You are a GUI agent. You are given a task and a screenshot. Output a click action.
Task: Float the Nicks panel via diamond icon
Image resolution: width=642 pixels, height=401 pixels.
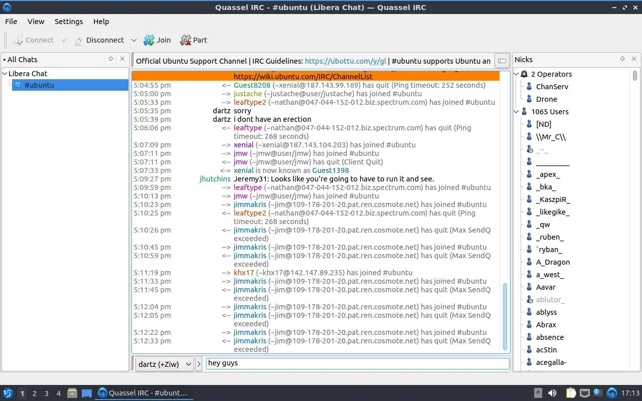click(622, 59)
